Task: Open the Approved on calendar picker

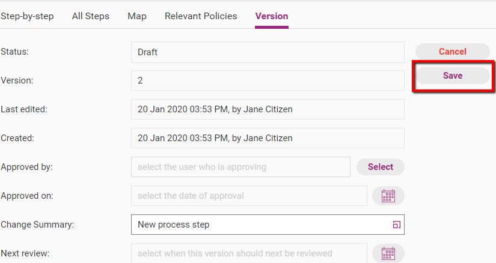Action: click(388, 196)
